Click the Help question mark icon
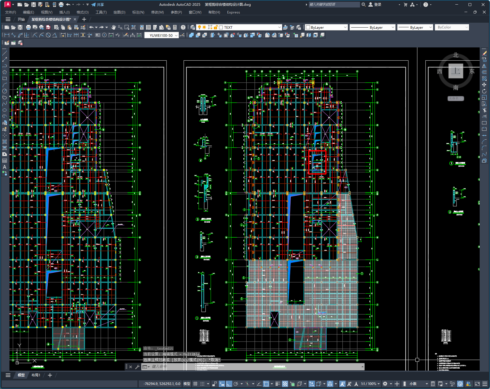The height and width of the screenshot is (389, 490). point(183,27)
